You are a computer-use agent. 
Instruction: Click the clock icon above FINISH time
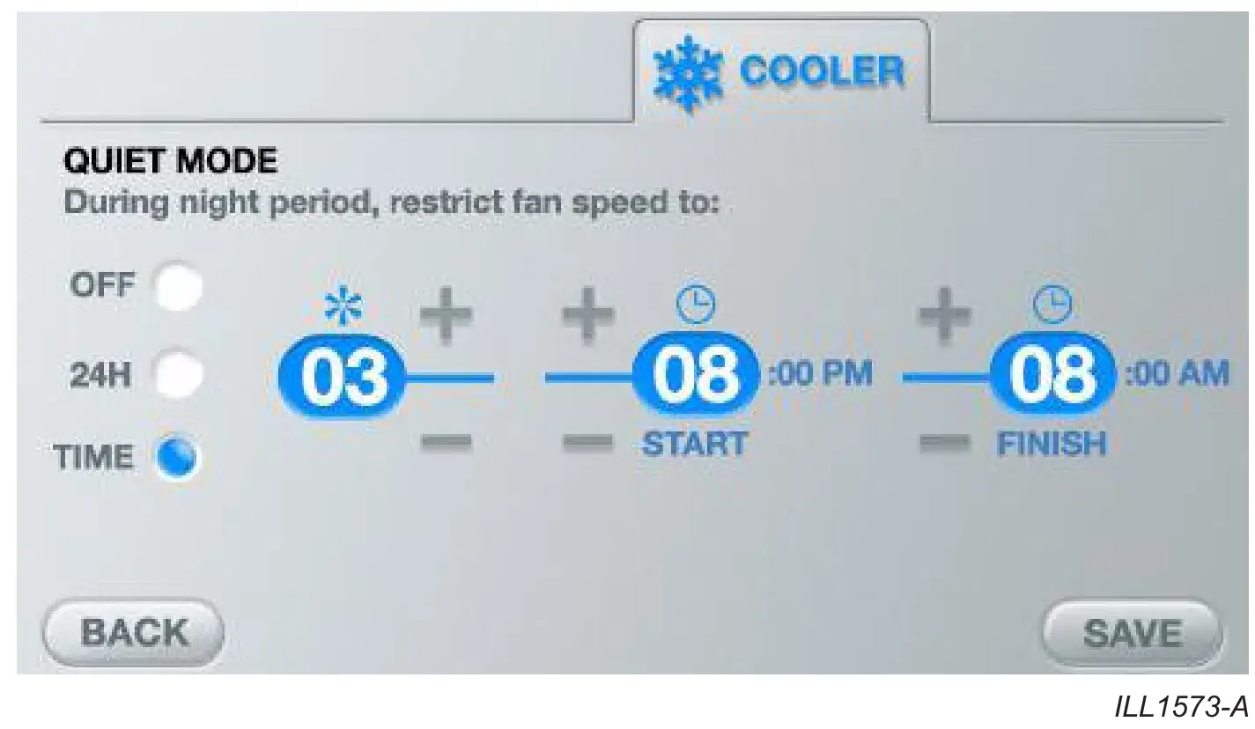(x=1052, y=306)
